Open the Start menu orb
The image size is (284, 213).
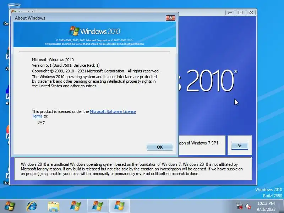10,206
